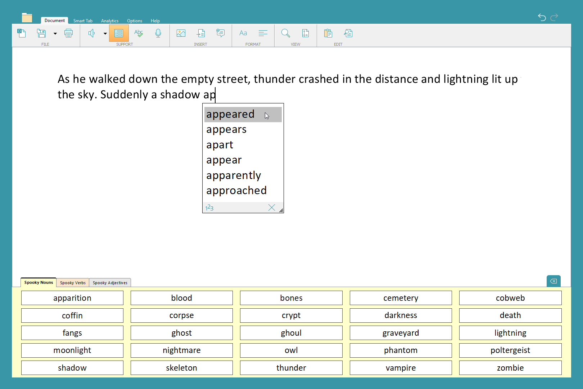Choose 'approached' from the prediction list

(236, 191)
